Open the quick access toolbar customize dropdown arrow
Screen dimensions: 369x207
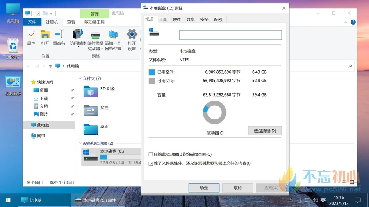click(x=51, y=13)
